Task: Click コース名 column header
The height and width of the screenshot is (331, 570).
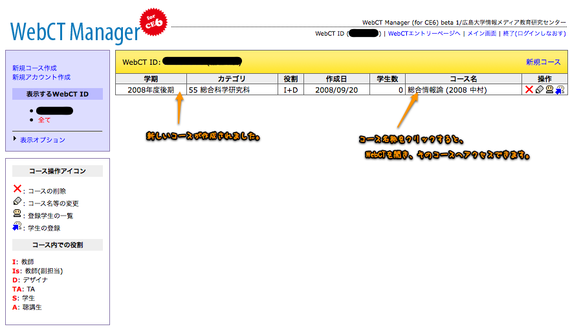Action: [463, 78]
